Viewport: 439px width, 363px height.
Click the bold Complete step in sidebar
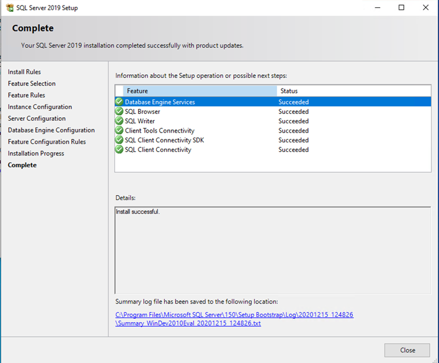22,165
